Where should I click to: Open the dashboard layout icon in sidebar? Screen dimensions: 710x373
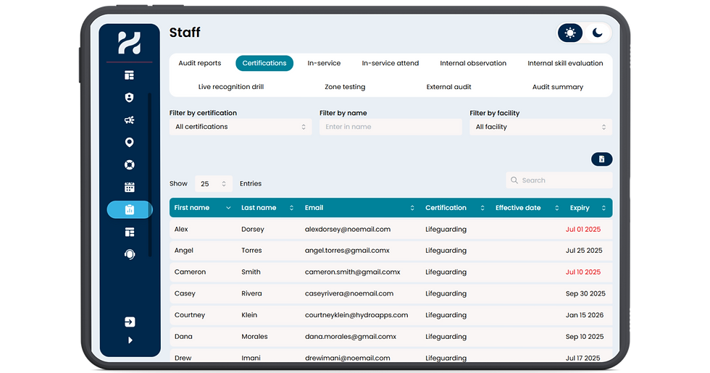point(130,75)
